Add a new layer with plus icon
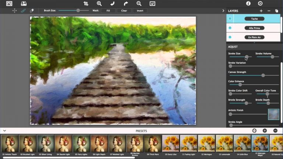The width and height of the screenshot is (283, 159). point(261,11)
